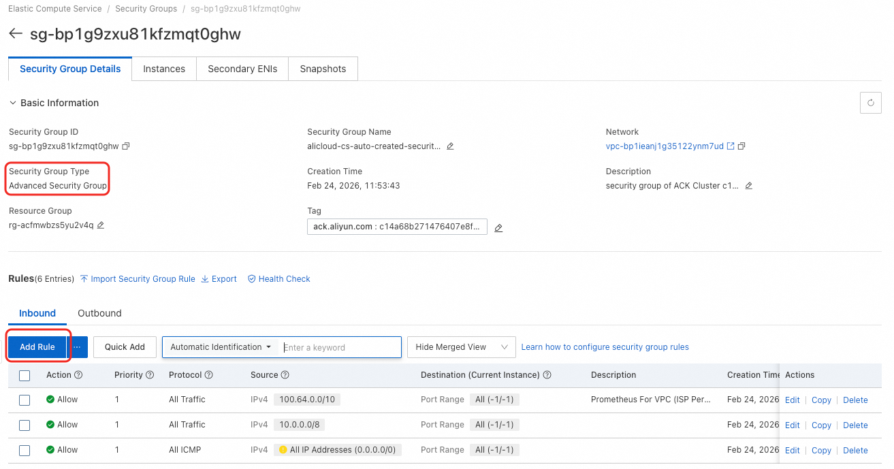Open the Hide Merged View dropdown
The width and height of the screenshot is (894, 469).
click(x=462, y=347)
